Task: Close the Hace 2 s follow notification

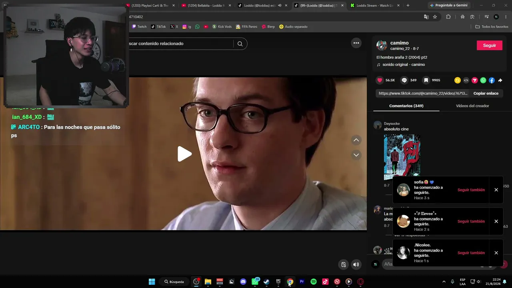Action: [x=496, y=221]
